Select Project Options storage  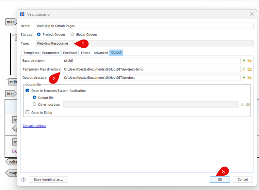[x=51, y=35]
